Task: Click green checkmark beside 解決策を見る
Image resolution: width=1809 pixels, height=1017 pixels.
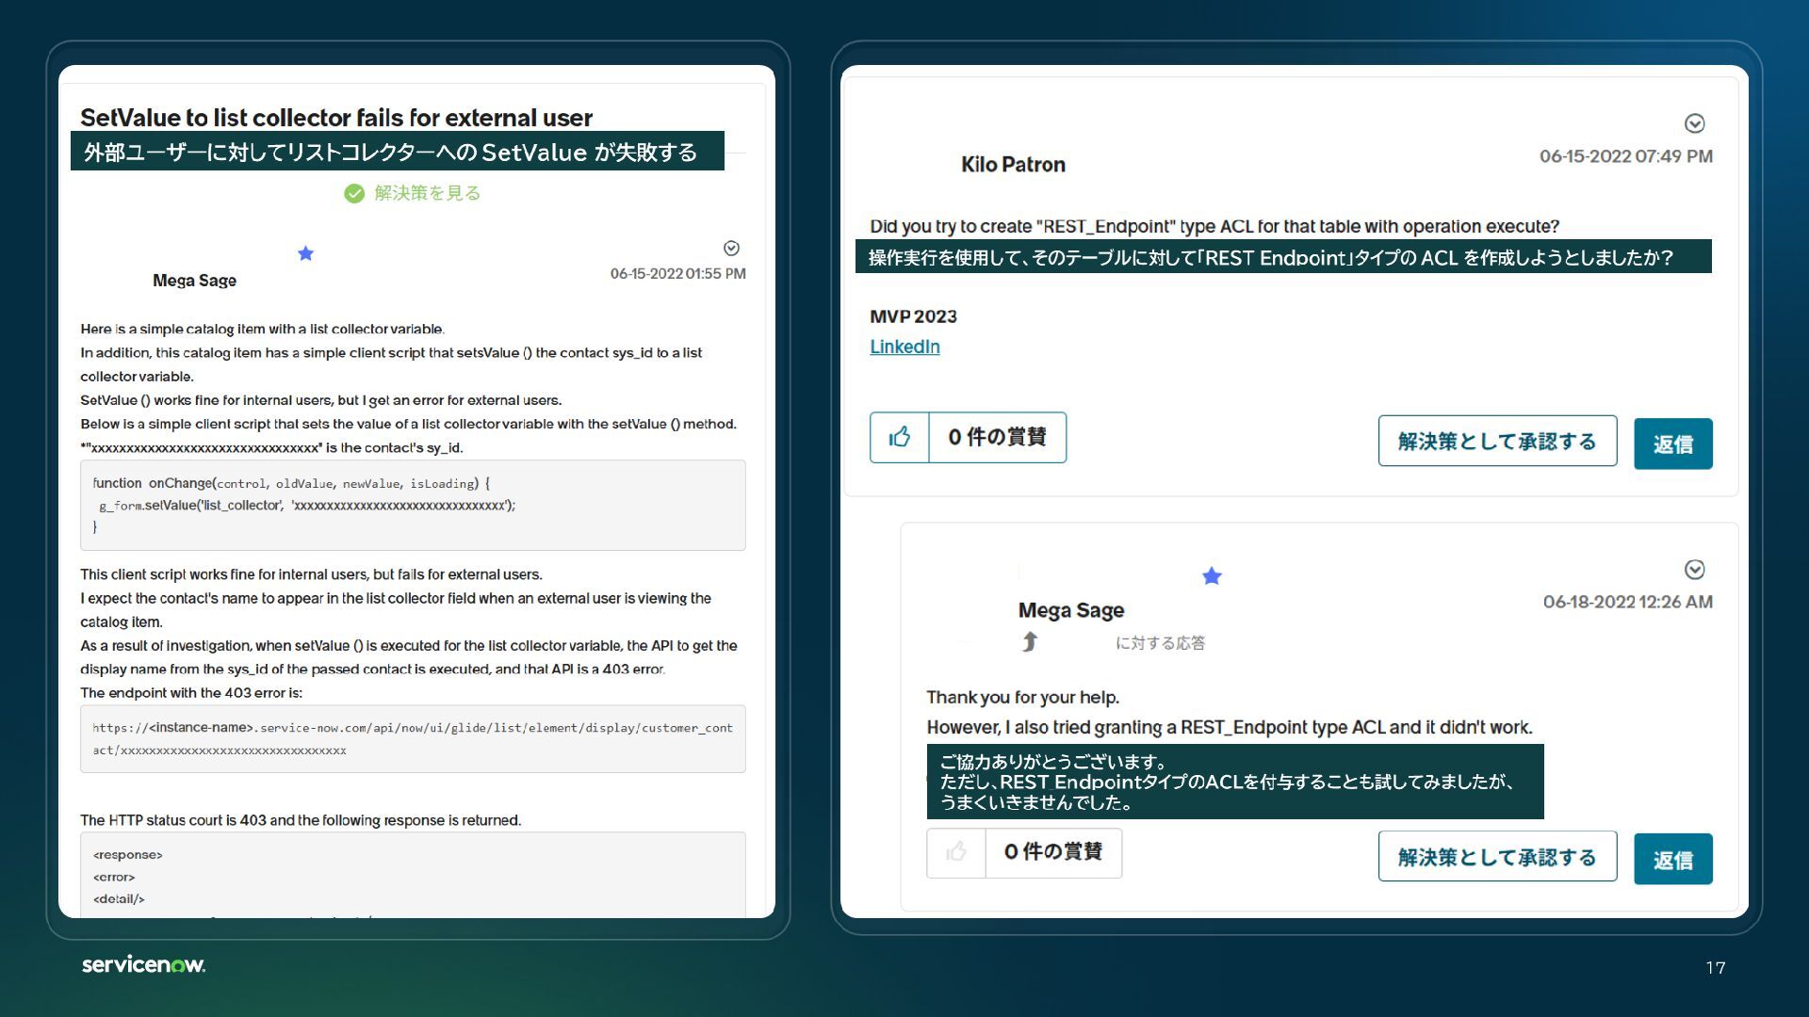Action: pos(354,194)
